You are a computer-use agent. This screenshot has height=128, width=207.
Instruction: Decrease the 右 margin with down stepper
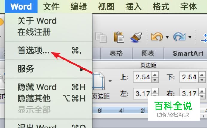pyautogui.click(x=202, y=96)
